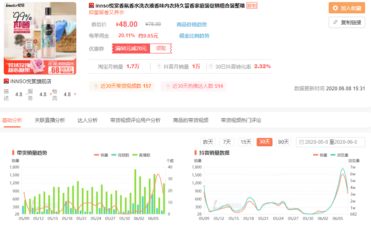Click commission rate 20.11%
This screenshot has width=371, height=227.
pos(127,36)
